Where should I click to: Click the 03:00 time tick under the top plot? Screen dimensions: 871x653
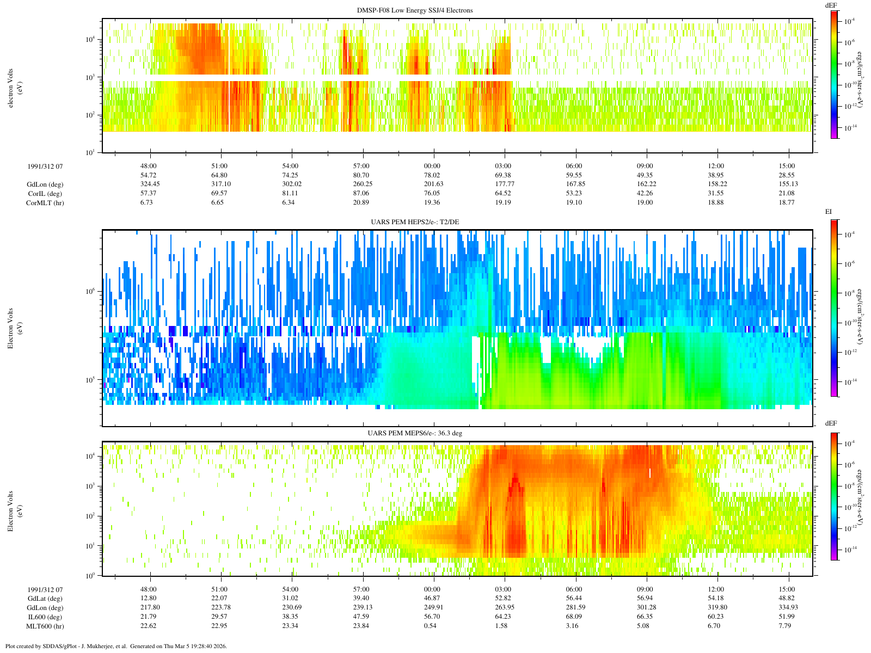coord(503,166)
